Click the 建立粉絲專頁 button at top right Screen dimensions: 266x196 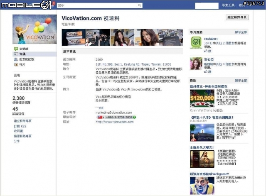coord(237,17)
